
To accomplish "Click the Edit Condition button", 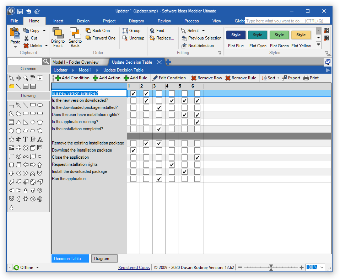I will 169,78.
